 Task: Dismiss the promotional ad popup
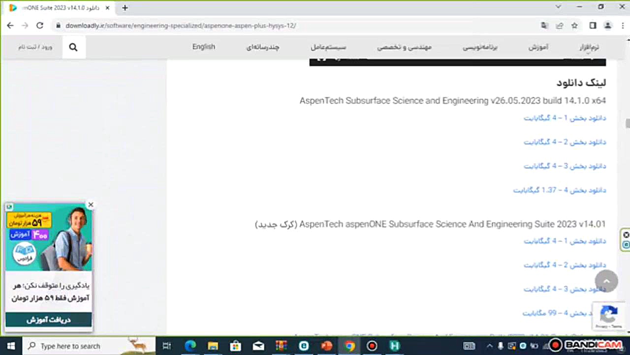click(91, 204)
